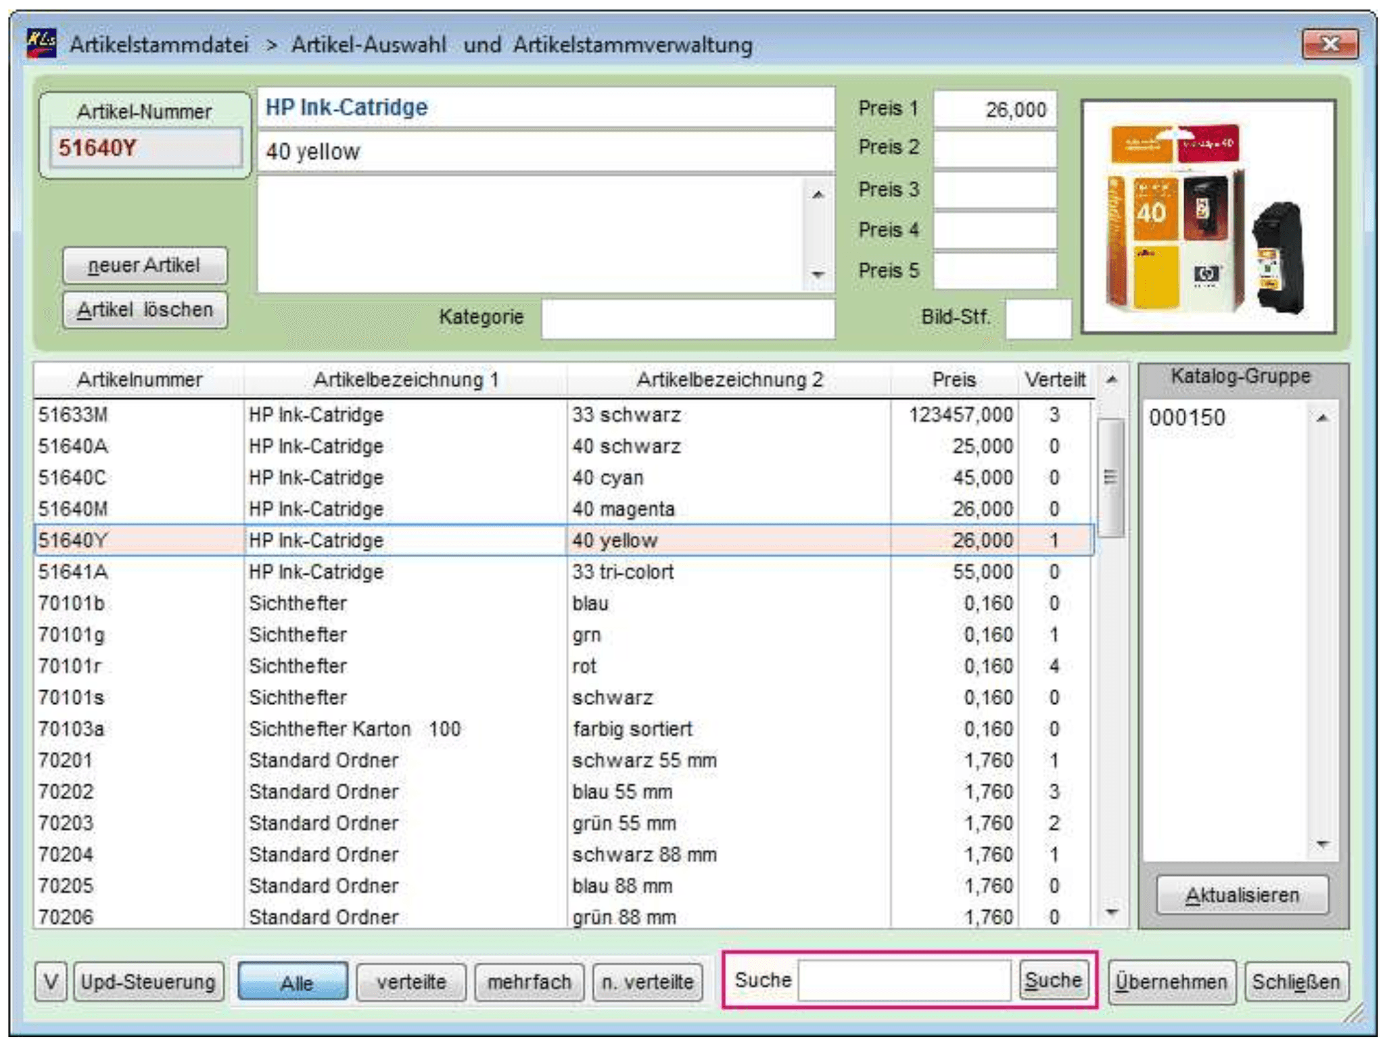Click the down arrow of the Katalog-Gruppe list

(1322, 844)
